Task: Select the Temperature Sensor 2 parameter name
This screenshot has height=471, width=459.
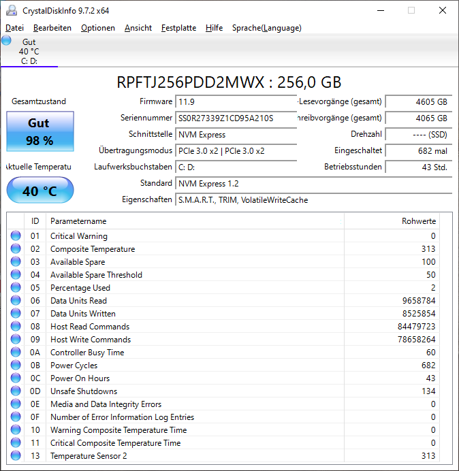Action: click(89, 455)
